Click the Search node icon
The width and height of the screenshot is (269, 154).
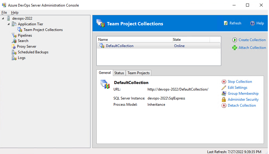[14, 41]
